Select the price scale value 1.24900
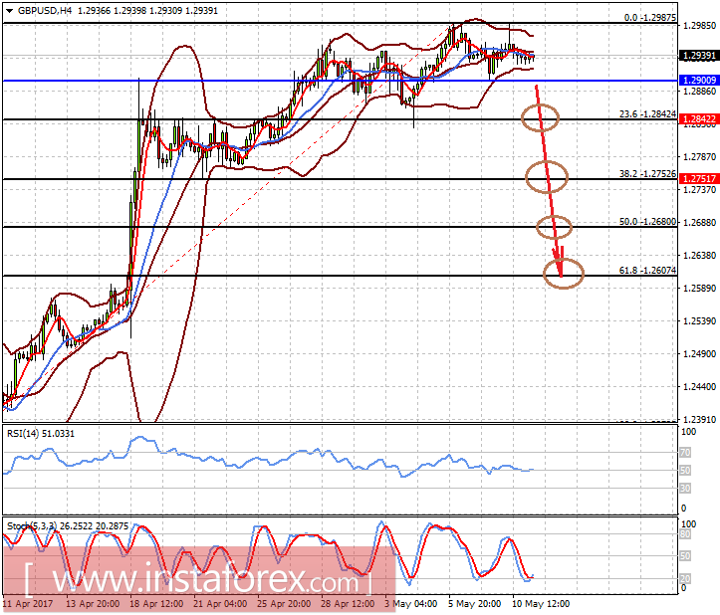This screenshot has height=615, width=720. point(699,354)
